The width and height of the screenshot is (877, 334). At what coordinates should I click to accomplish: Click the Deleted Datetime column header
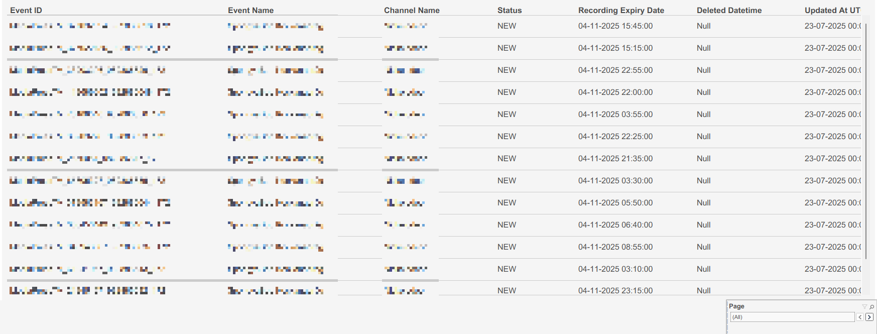[x=729, y=10]
